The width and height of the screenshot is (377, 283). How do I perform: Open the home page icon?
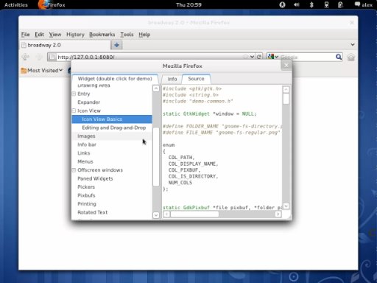(x=350, y=57)
